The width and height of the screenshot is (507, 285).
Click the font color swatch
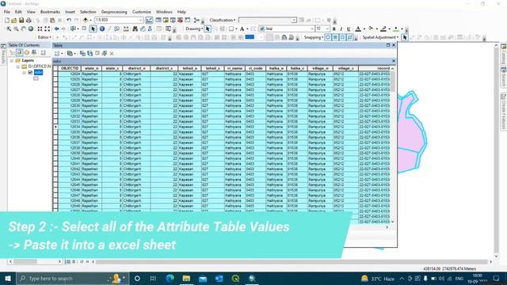tap(358, 29)
